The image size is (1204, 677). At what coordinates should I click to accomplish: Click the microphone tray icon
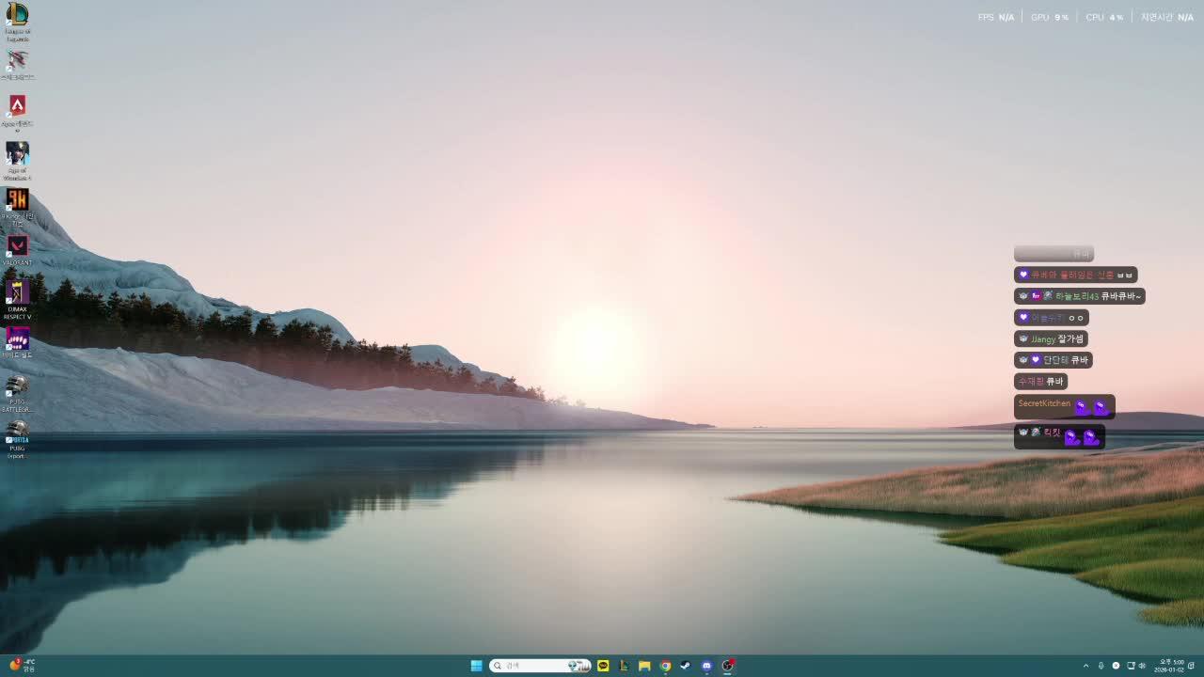click(x=1101, y=666)
